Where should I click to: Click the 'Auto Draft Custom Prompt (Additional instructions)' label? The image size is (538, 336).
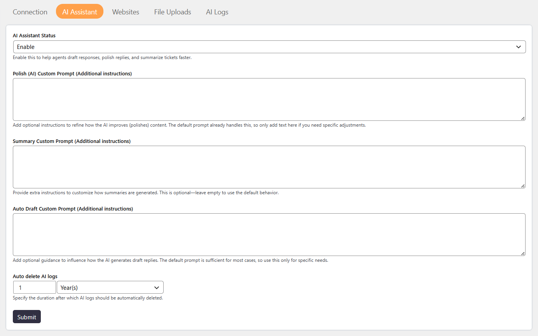point(73,209)
